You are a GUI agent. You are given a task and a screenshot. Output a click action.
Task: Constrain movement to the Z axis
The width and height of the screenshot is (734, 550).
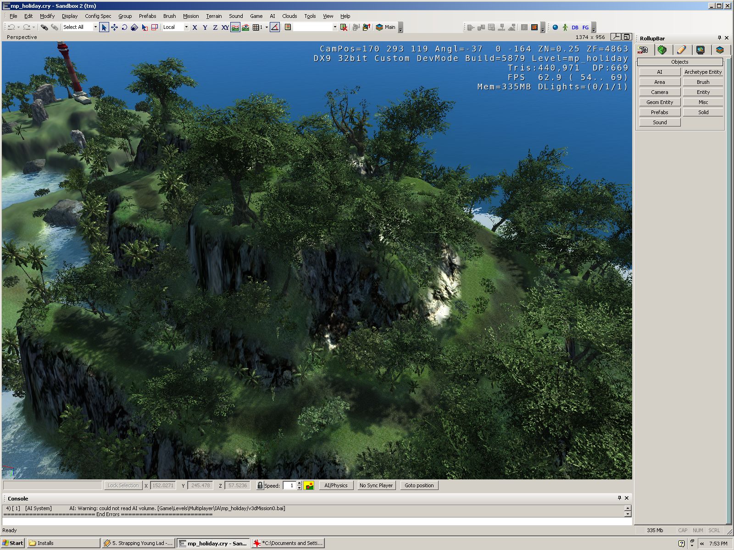(215, 27)
